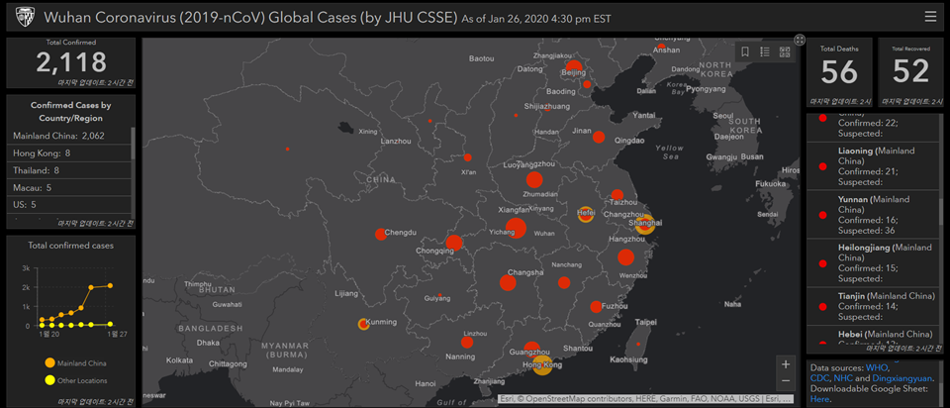
Task: Select the small red circle above Xi'an
Action: coord(468,157)
